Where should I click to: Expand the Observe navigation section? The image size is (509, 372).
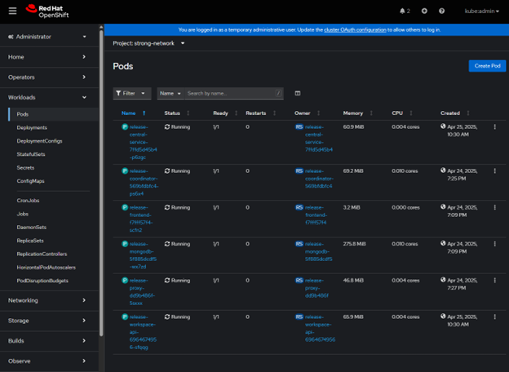tap(47, 361)
